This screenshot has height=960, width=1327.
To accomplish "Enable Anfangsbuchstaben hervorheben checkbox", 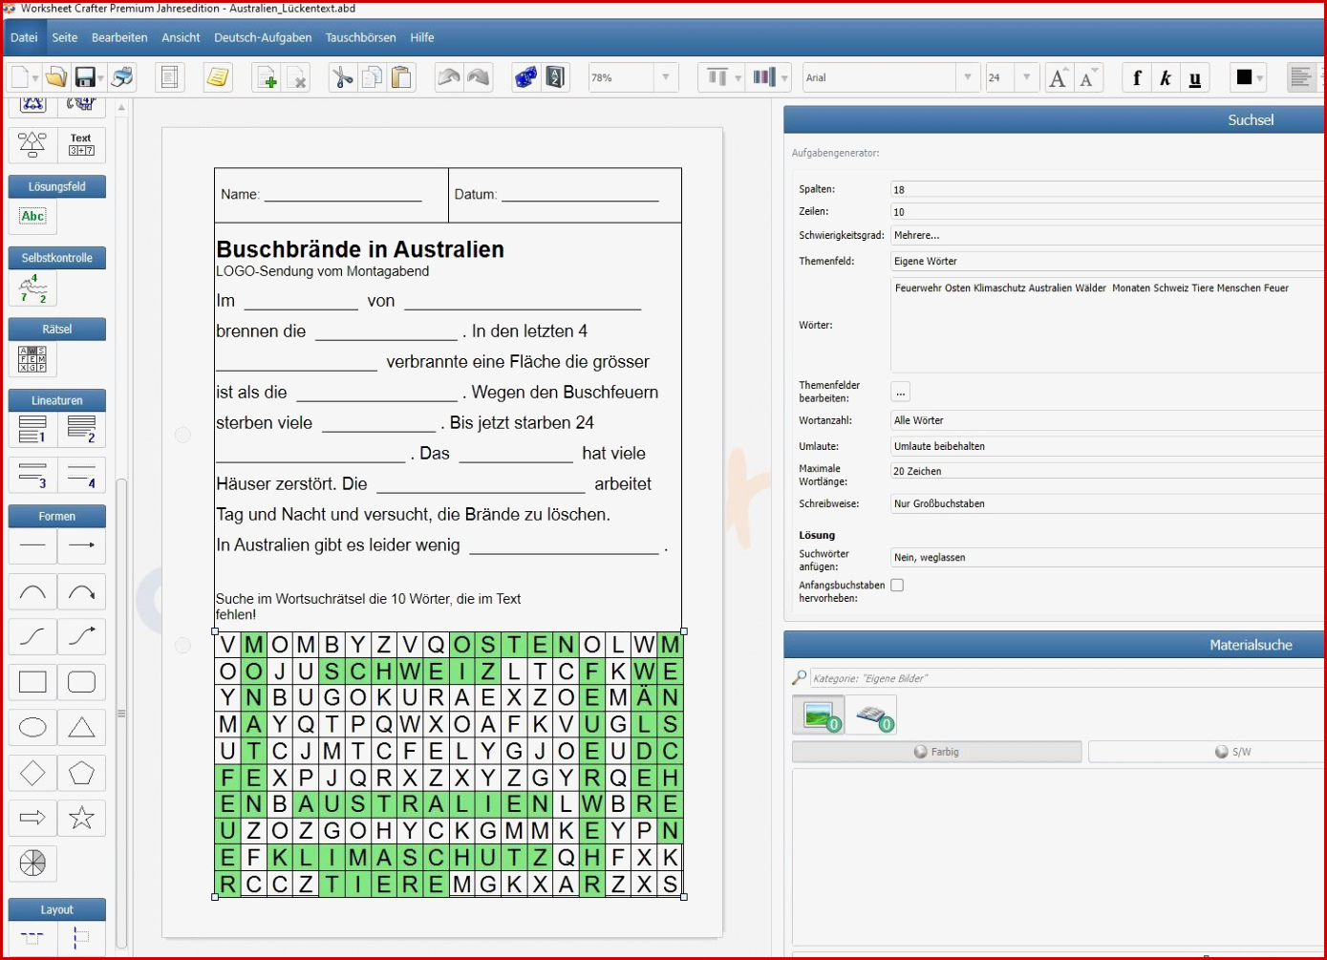I will click(897, 586).
